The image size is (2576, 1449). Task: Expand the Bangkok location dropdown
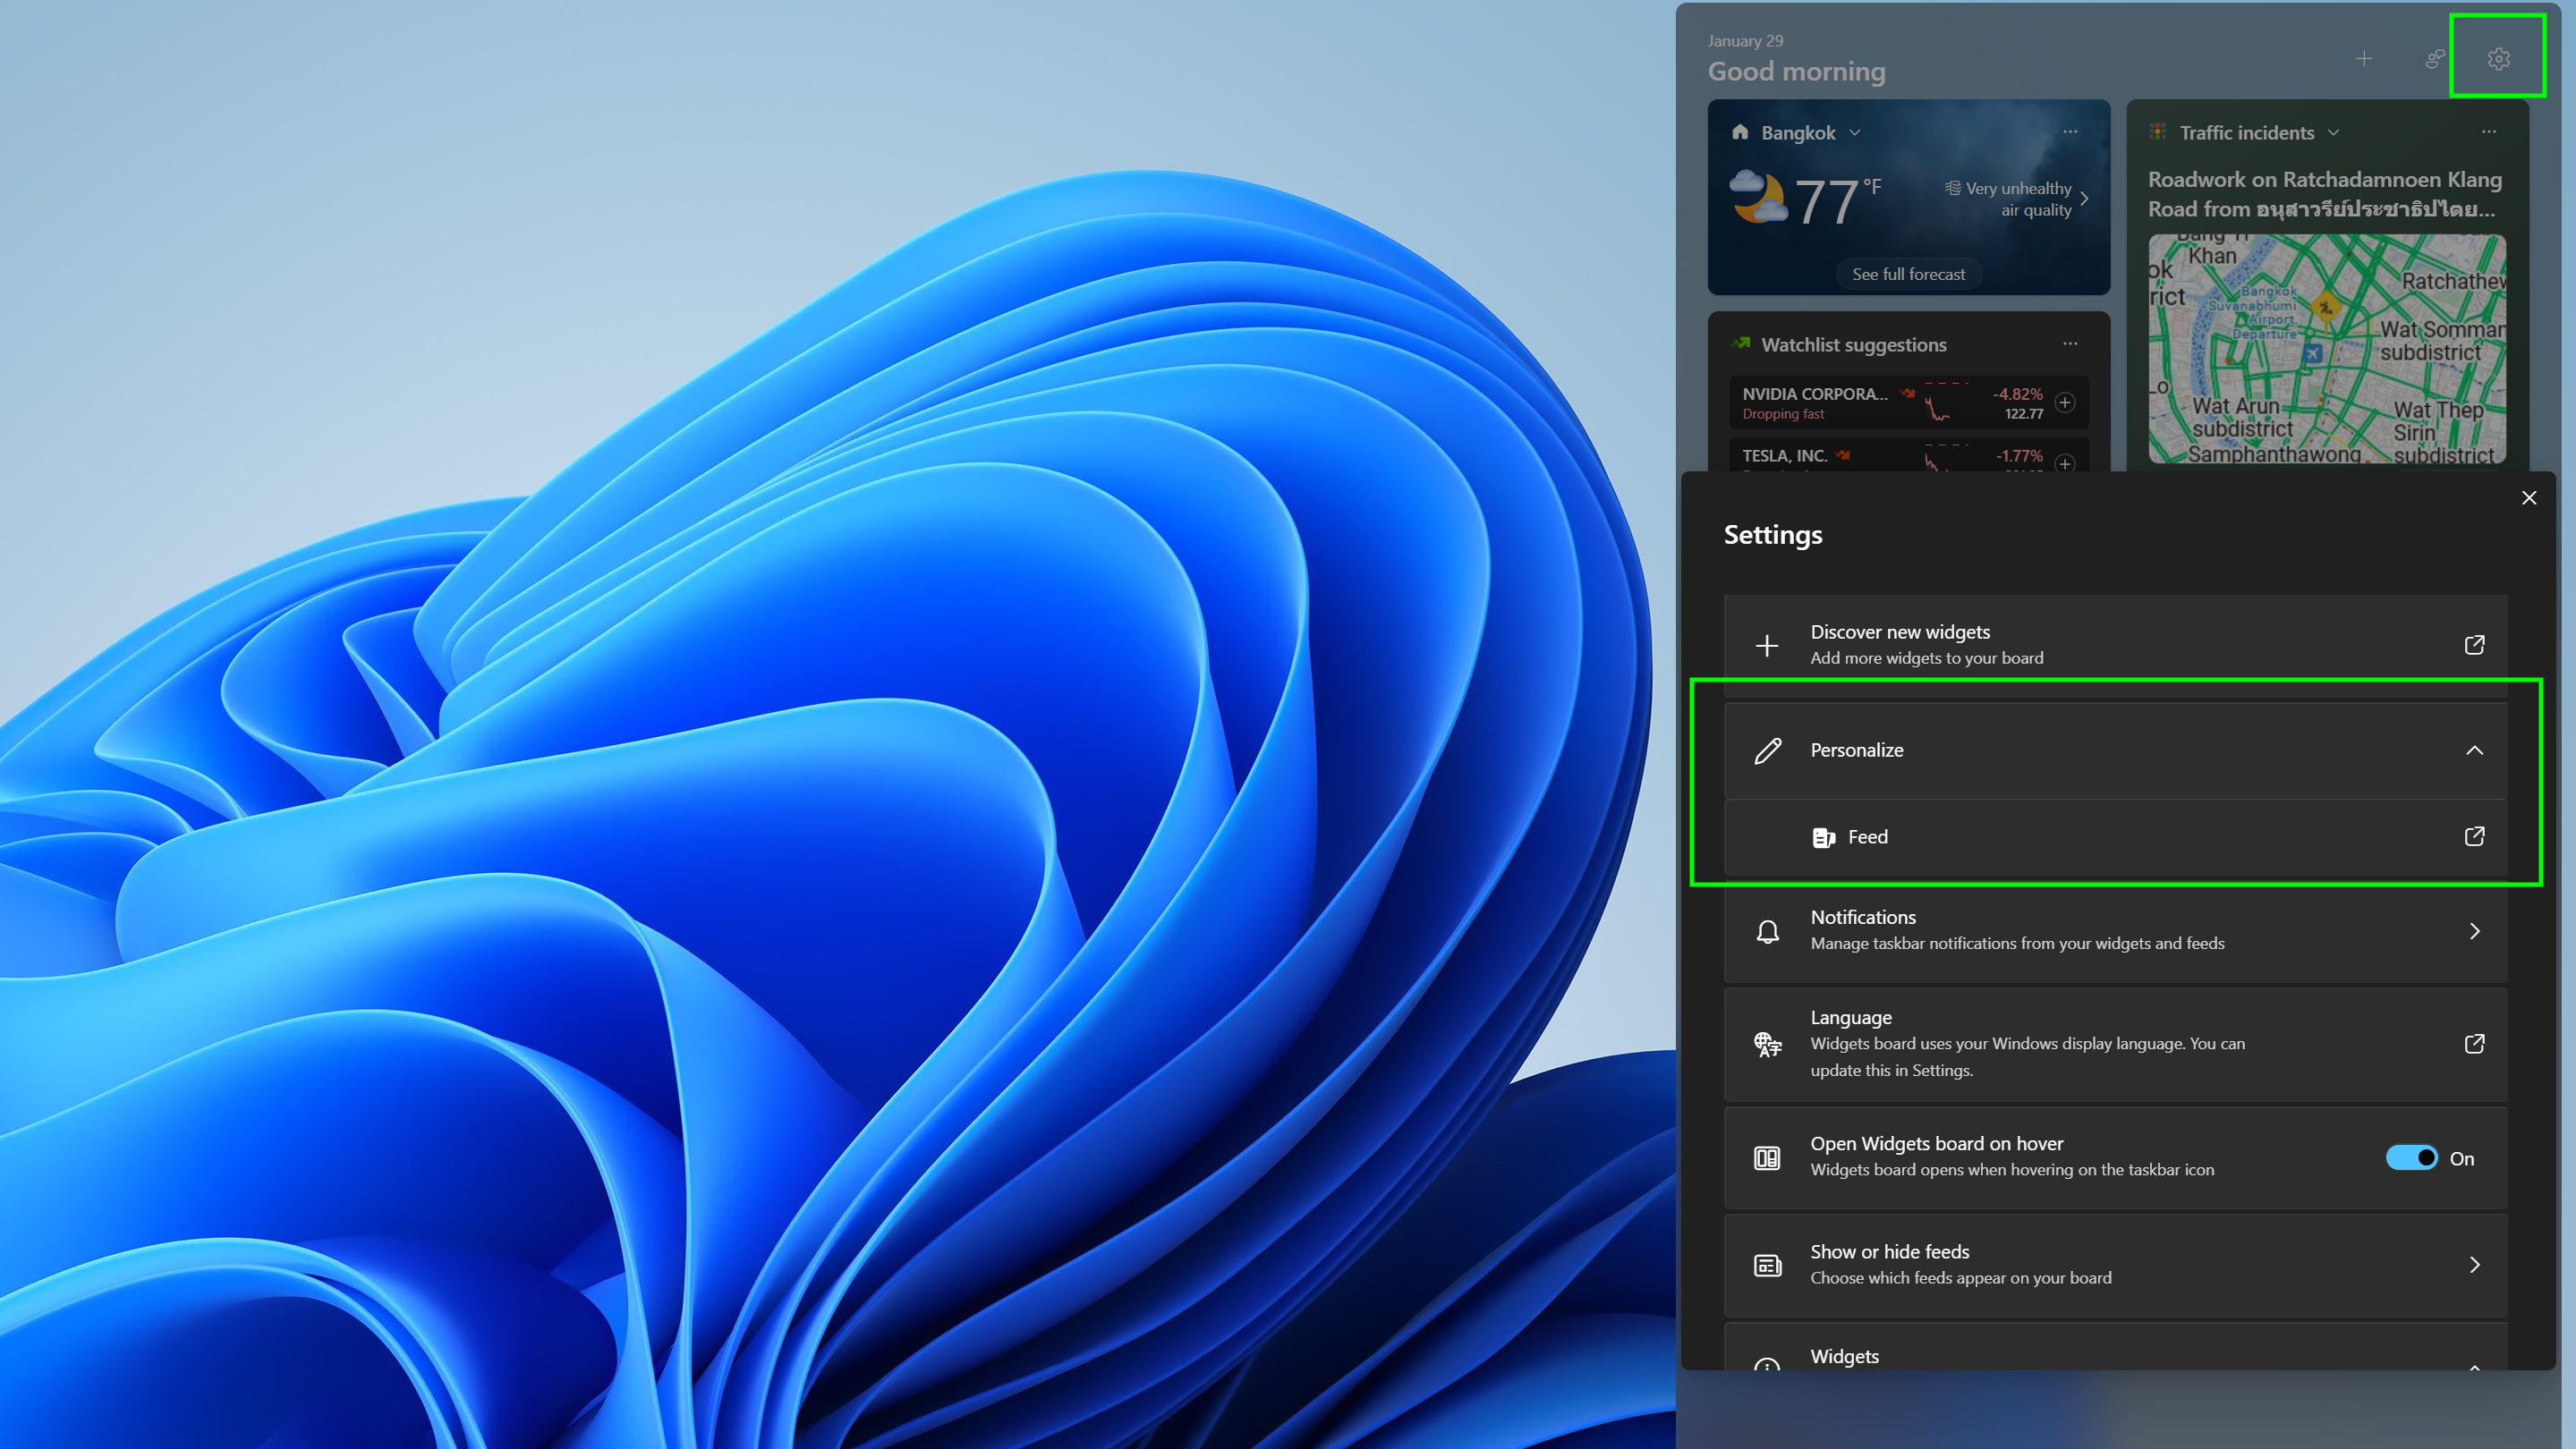pyautogui.click(x=1854, y=131)
